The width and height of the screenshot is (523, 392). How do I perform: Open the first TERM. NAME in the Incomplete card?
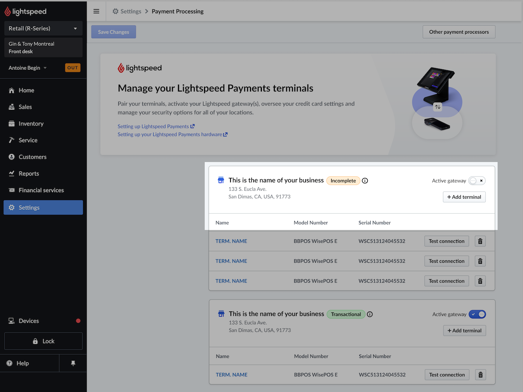coord(231,241)
